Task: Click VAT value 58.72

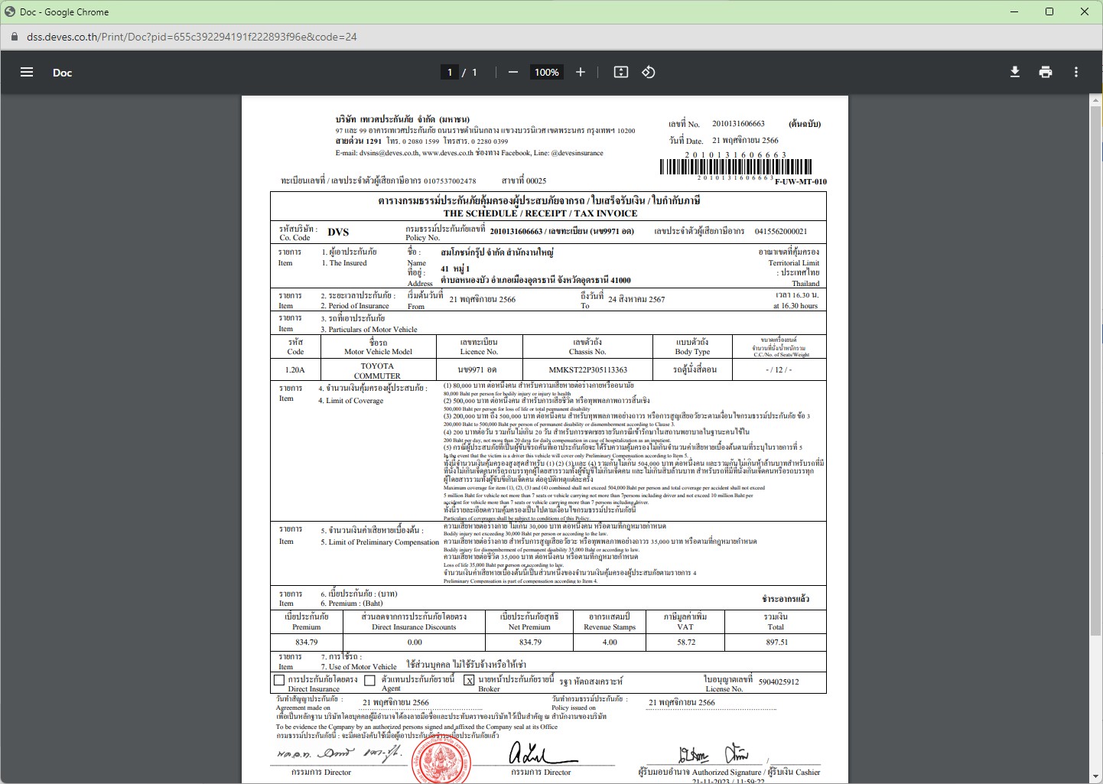Action: (686, 642)
